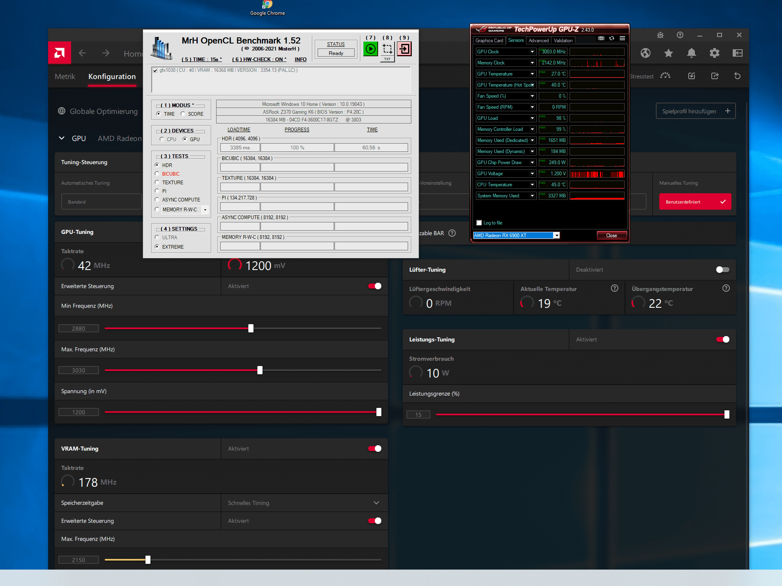
Task: Open AMD software logo home icon
Action: click(x=60, y=53)
